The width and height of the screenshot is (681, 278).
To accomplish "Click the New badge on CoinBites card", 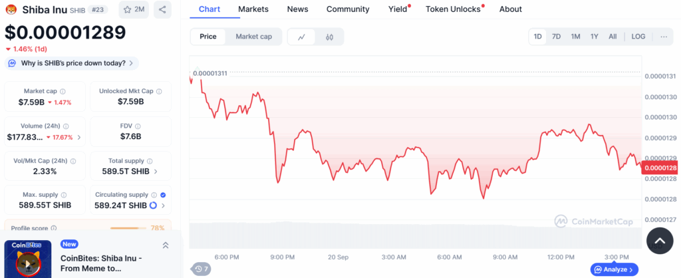I will point(69,244).
